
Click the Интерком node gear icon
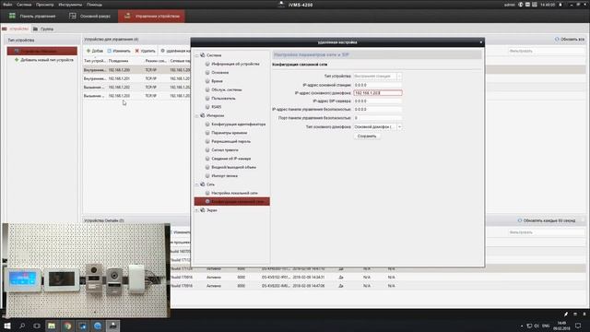(203, 115)
